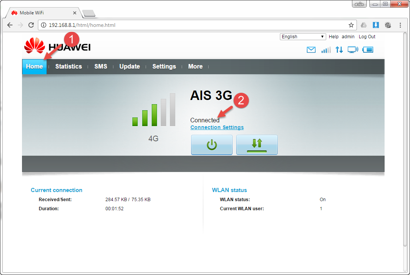Image resolution: width=410 pixels, height=275 pixels.
Task: Click the signal strength status icon in header
Action: [x=326, y=50]
